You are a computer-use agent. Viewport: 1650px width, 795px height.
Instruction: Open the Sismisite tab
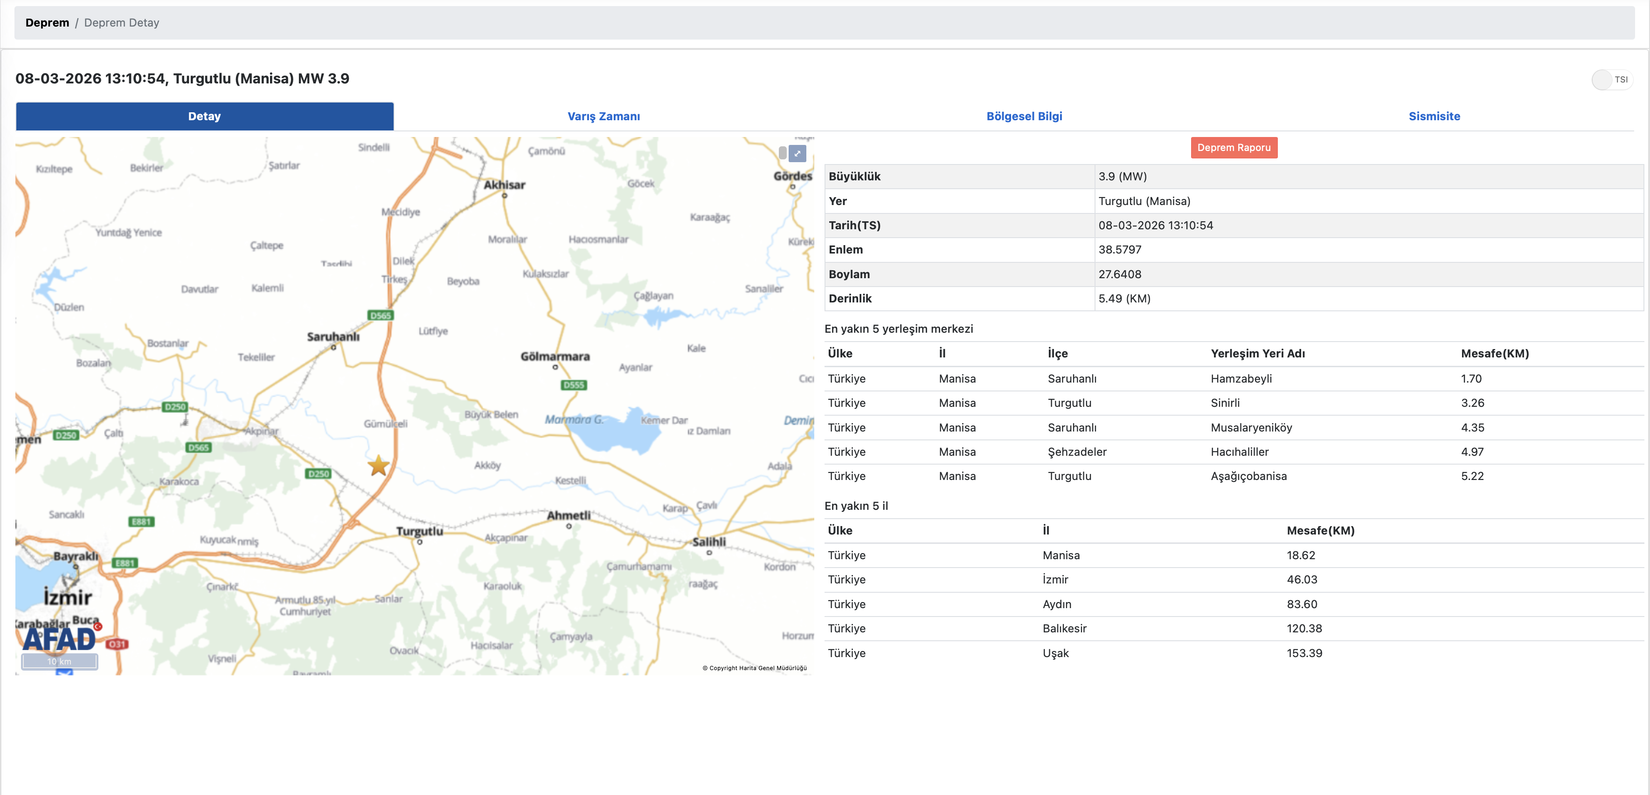[1434, 117]
